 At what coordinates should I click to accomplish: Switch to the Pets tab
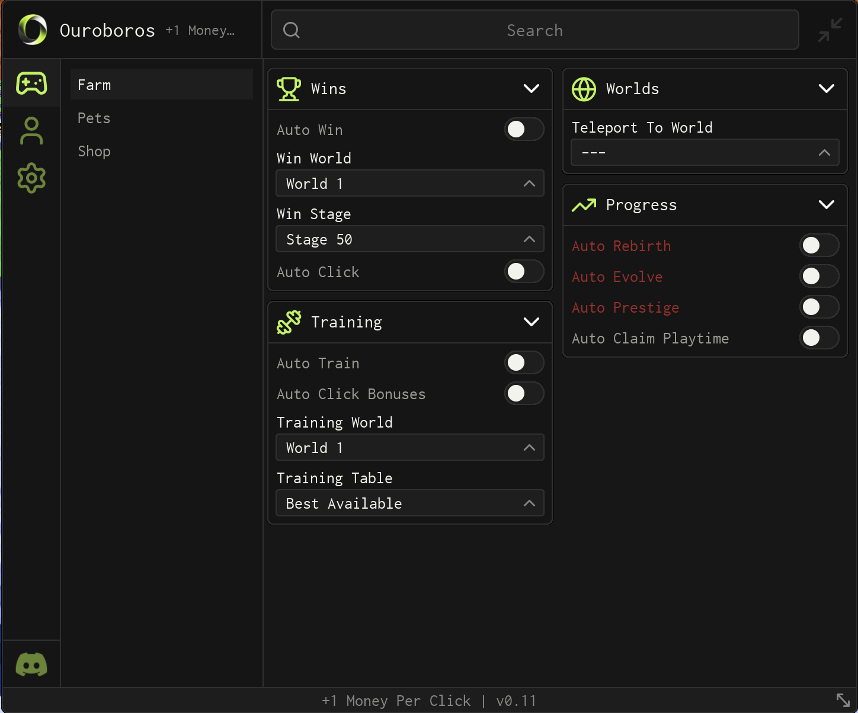[x=162, y=118]
